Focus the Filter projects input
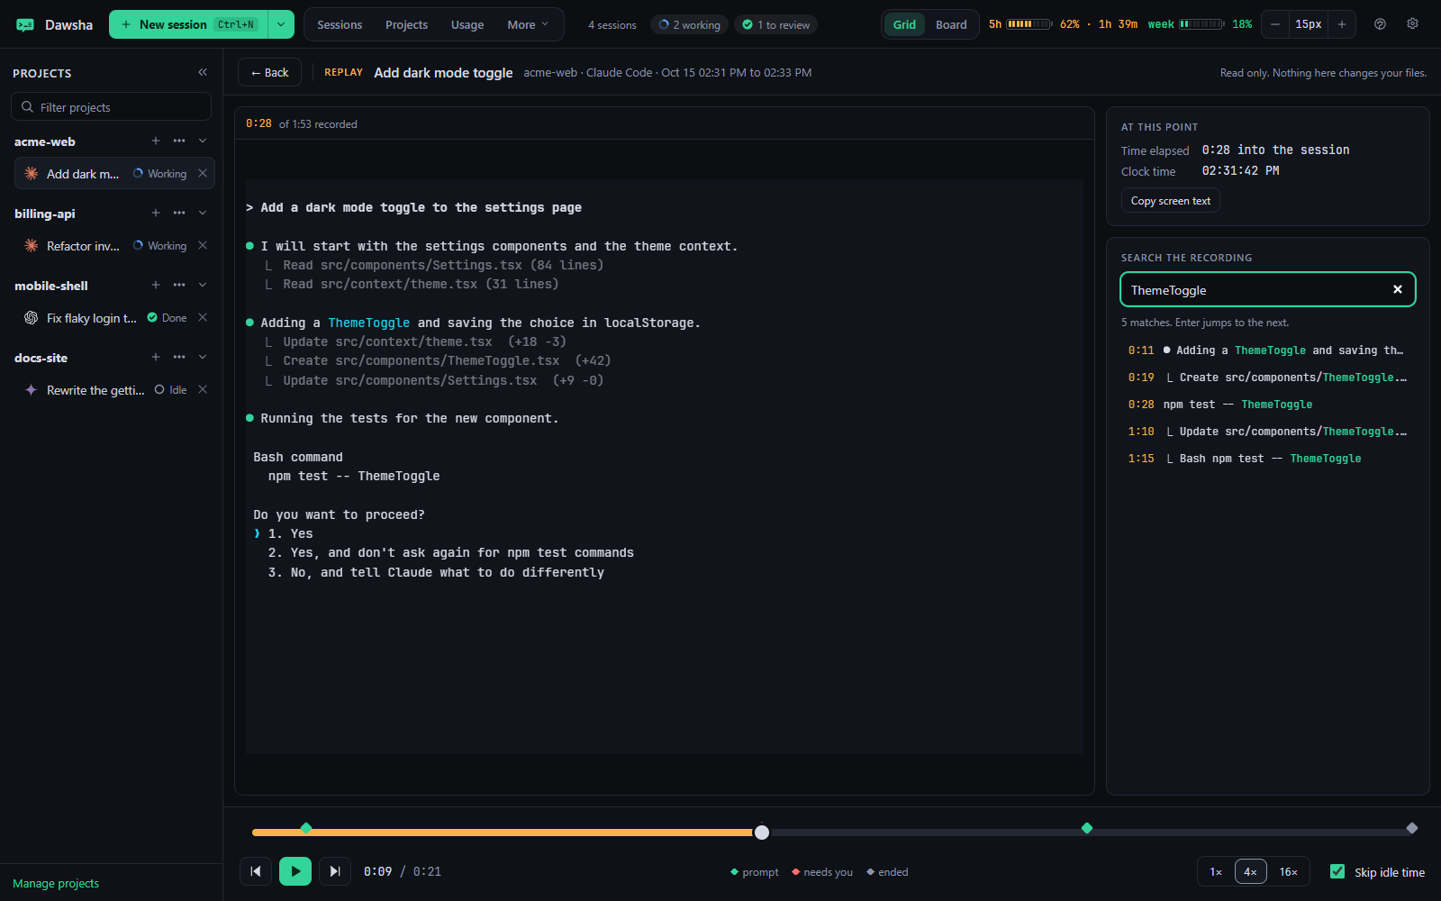 click(x=111, y=106)
